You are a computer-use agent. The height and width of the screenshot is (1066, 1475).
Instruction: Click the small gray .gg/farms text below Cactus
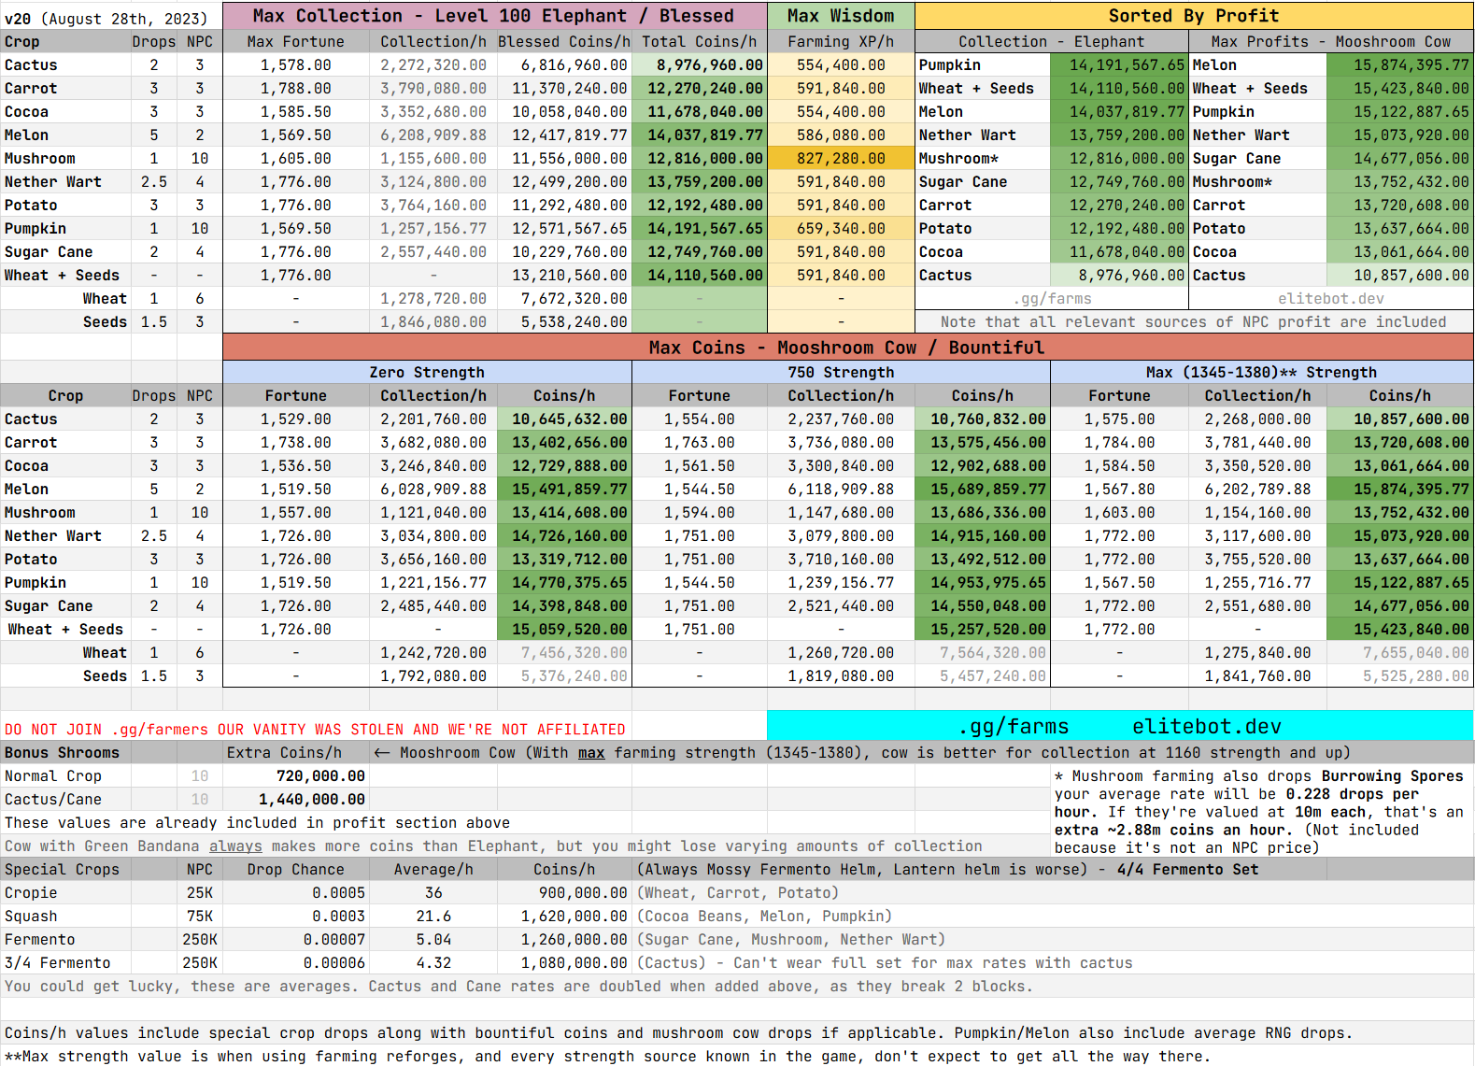click(1052, 299)
